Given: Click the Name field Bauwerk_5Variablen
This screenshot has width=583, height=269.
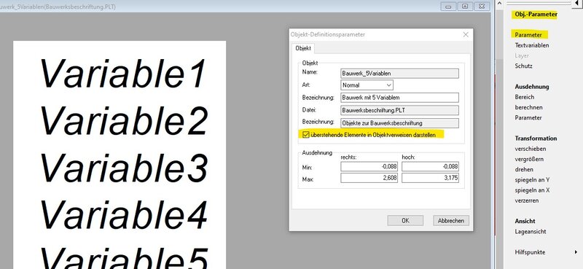Looking at the screenshot, I should click(399, 74).
